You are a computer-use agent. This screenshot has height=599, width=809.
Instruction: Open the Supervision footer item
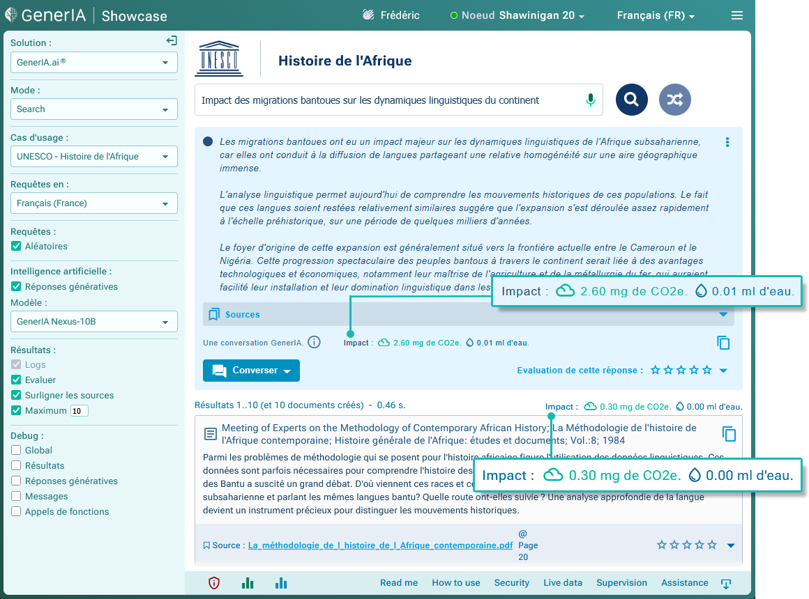[x=621, y=583]
